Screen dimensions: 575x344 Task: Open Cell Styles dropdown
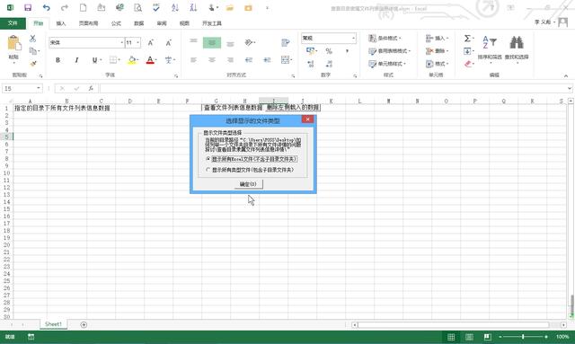(387, 64)
